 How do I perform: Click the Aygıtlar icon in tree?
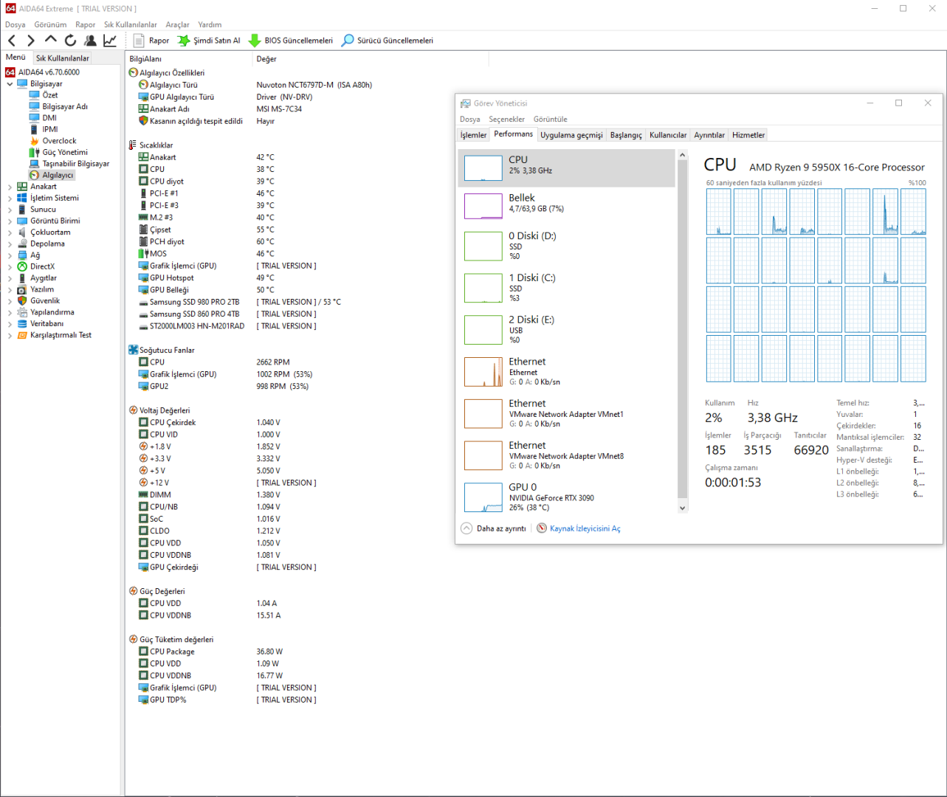click(x=22, y=278)
